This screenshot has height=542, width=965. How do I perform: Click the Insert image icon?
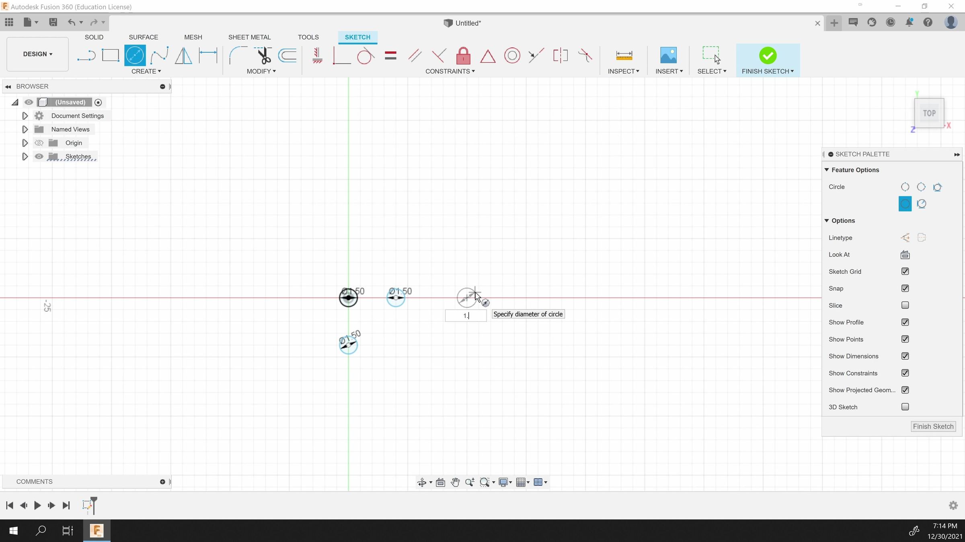(668, 55)
